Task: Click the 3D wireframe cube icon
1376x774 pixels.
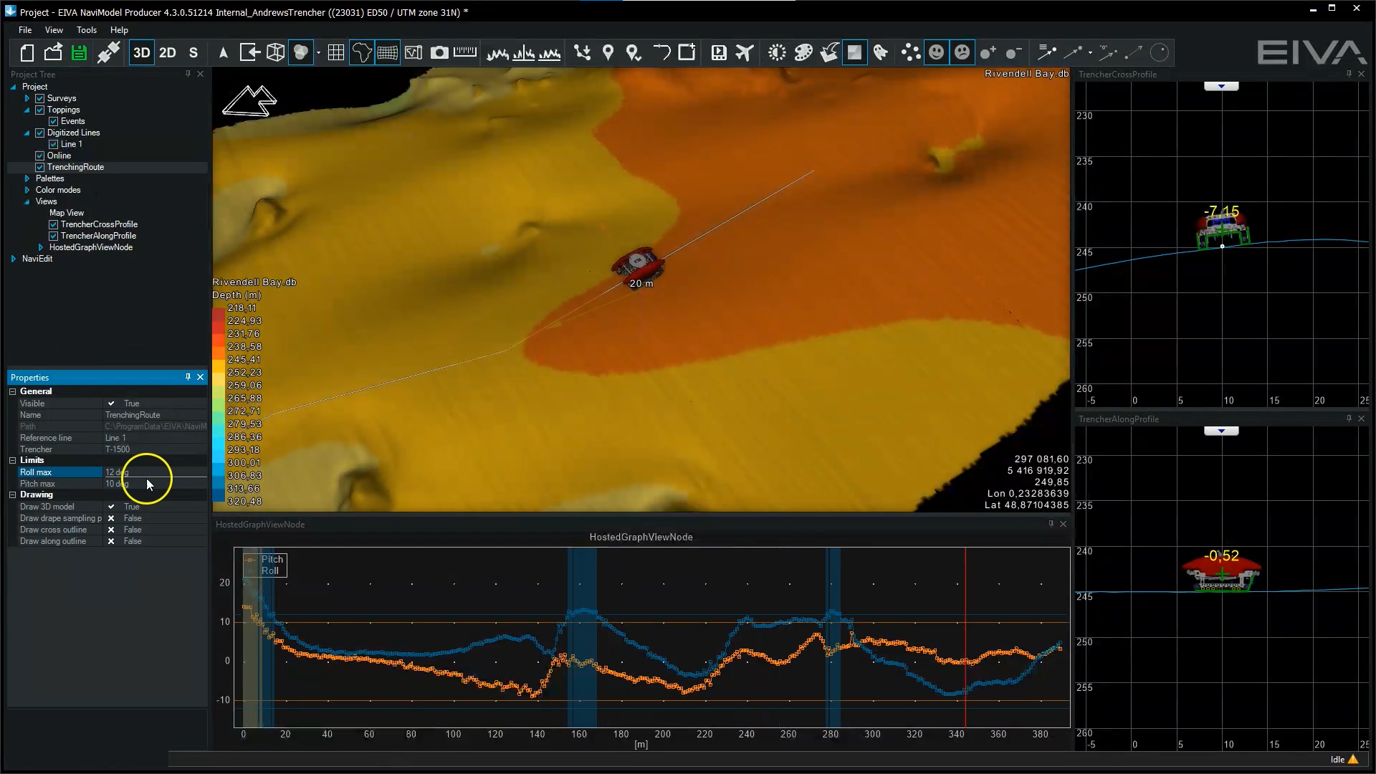Action: 275,52
